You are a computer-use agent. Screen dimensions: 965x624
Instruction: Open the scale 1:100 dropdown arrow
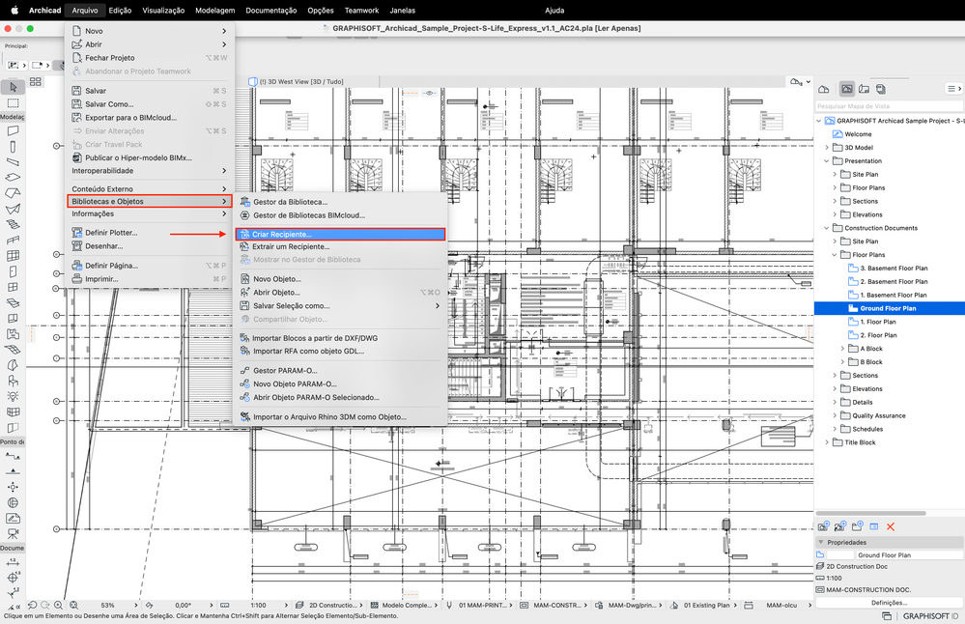click(288, 606)
